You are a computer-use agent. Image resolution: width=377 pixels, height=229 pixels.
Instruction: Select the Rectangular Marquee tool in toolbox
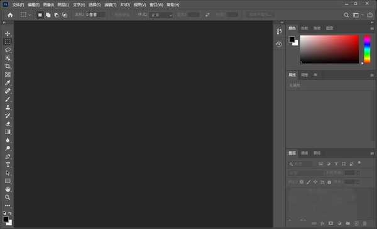pos(8,42)
